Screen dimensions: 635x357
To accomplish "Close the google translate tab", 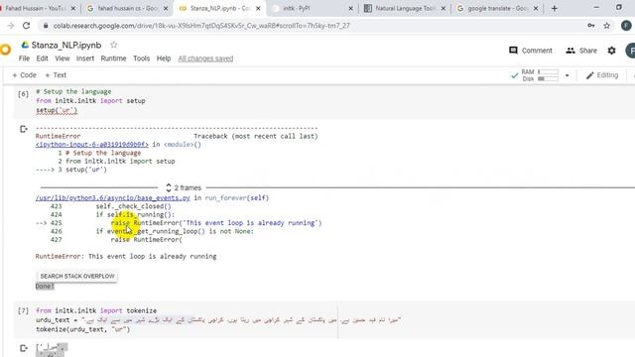I will pyautogui.click(x=536, y=8).
